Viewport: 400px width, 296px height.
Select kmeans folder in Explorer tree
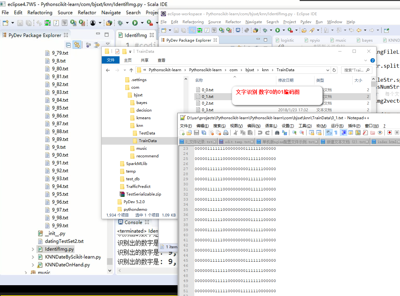tap(143, 118)
